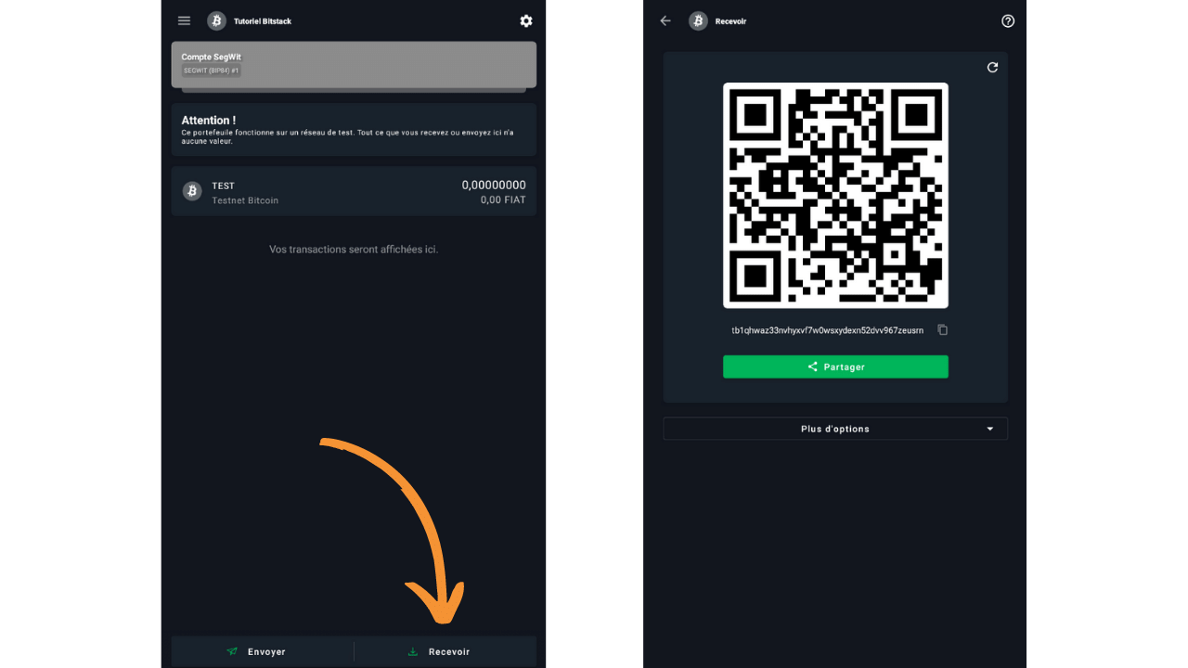Select the tb1qhwaz33 address text
1188x668 pixels.
[x=825, y=329]
